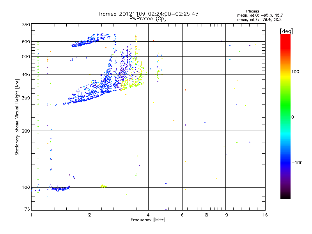Select the 'mean, sd,X: 76.4, 20.2' text
This screenshot has height=234, width=312.
pyautogui.click(x=262, y=19)
